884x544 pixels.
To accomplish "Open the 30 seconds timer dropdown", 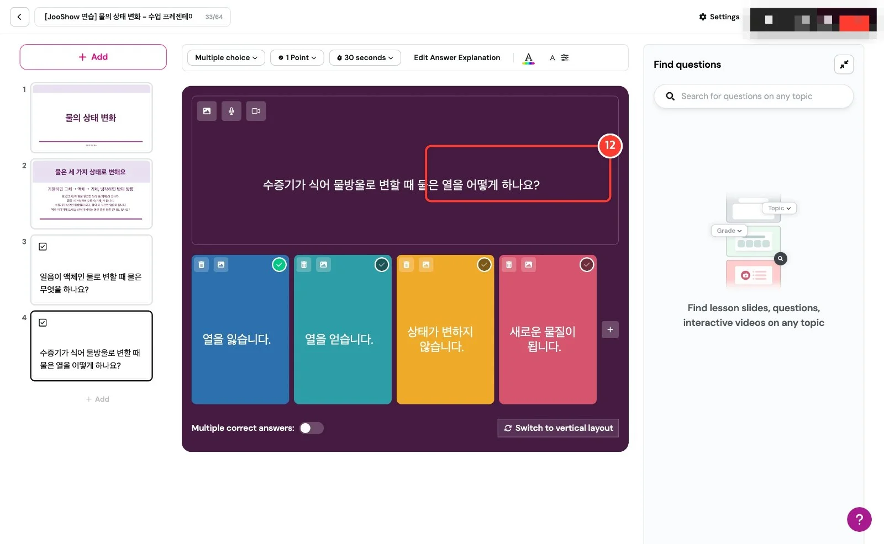I will [365, 57].
